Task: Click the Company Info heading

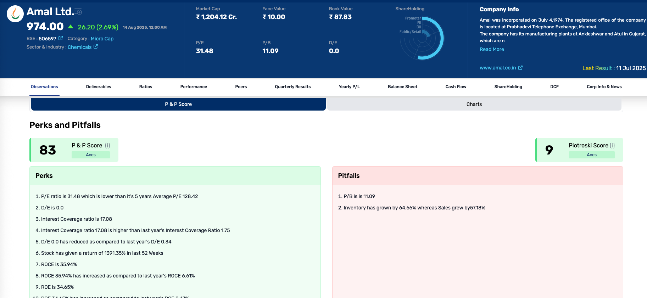Action: [x=499, y=10]
